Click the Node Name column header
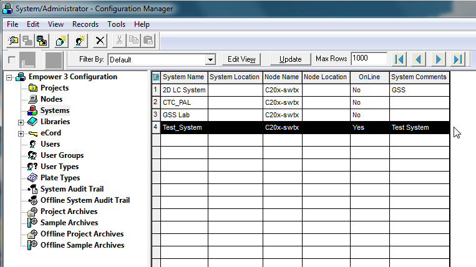Image resolution: width=476 pixels, height=267 pixels. point(283,77)
